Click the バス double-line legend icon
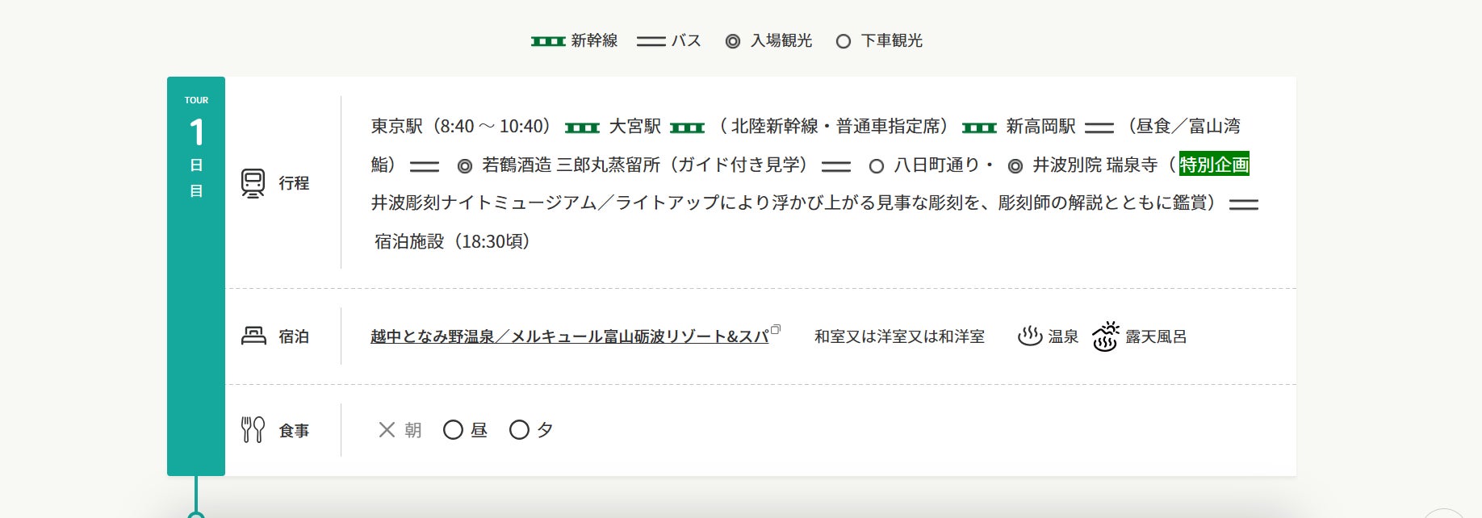The image size is (1482, 518). [x=651, y=41]
